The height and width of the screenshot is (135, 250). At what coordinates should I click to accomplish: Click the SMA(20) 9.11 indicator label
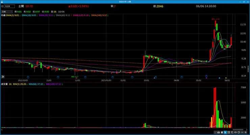[x=47, y=15]
